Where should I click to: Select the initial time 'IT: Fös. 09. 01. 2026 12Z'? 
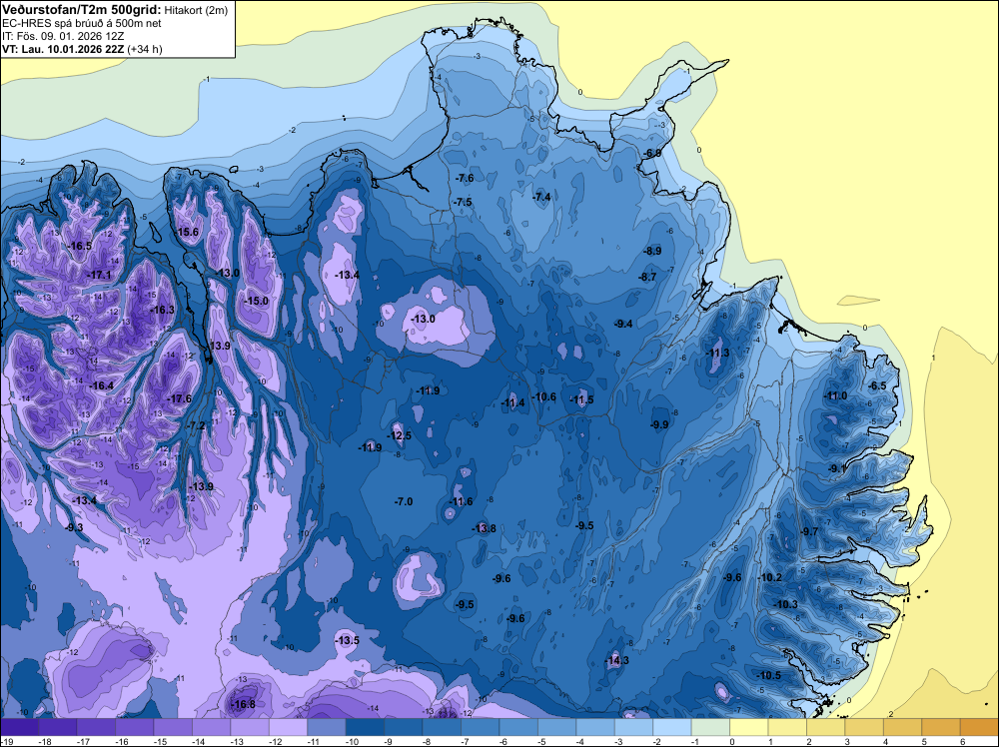coord(63,36)
